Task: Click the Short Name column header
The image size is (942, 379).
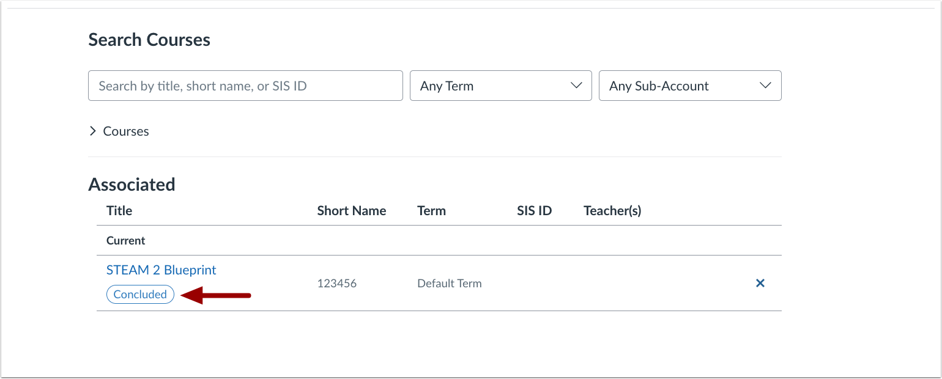Action: pyautogui.click(x=351, y=210)
